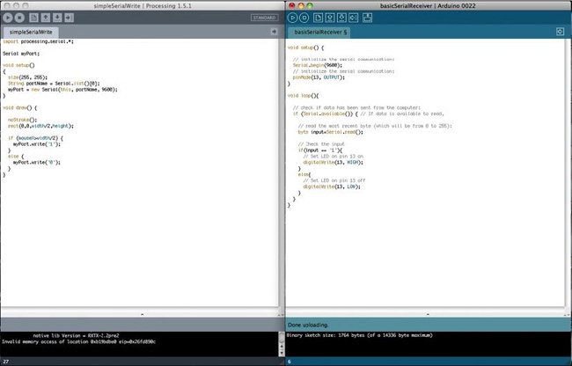This screenshot has height=366, width=572.
Task: Create a new sketch in Arduino toolbar
Action: [318, 18]
